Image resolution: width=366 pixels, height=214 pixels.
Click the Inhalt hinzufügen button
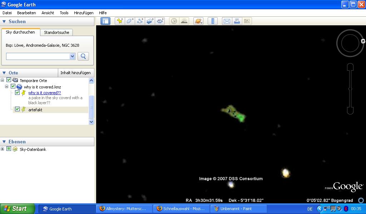point(76,73)
